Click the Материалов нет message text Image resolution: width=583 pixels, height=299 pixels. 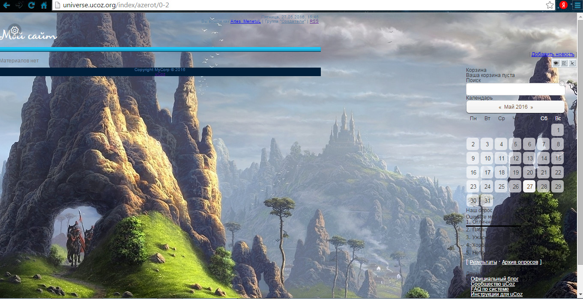point(19,61)
